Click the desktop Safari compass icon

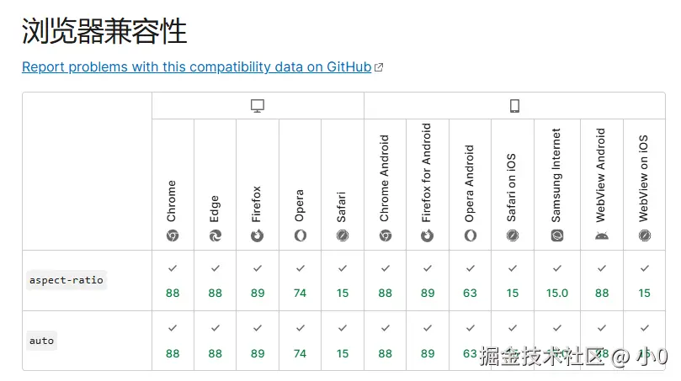point(343,236)
